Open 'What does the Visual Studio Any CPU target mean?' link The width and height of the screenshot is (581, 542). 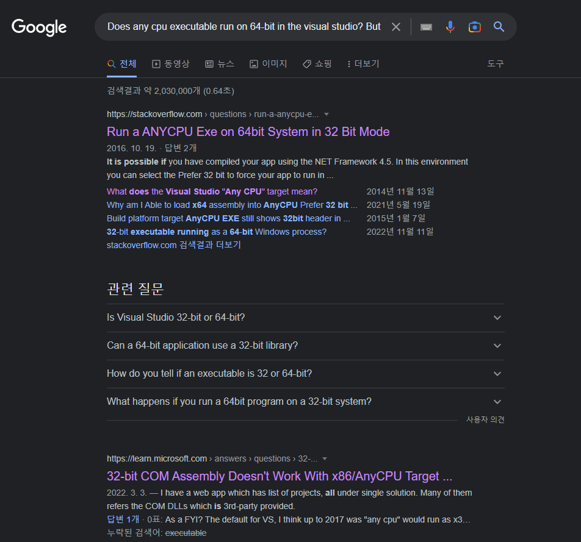[212, 191]
